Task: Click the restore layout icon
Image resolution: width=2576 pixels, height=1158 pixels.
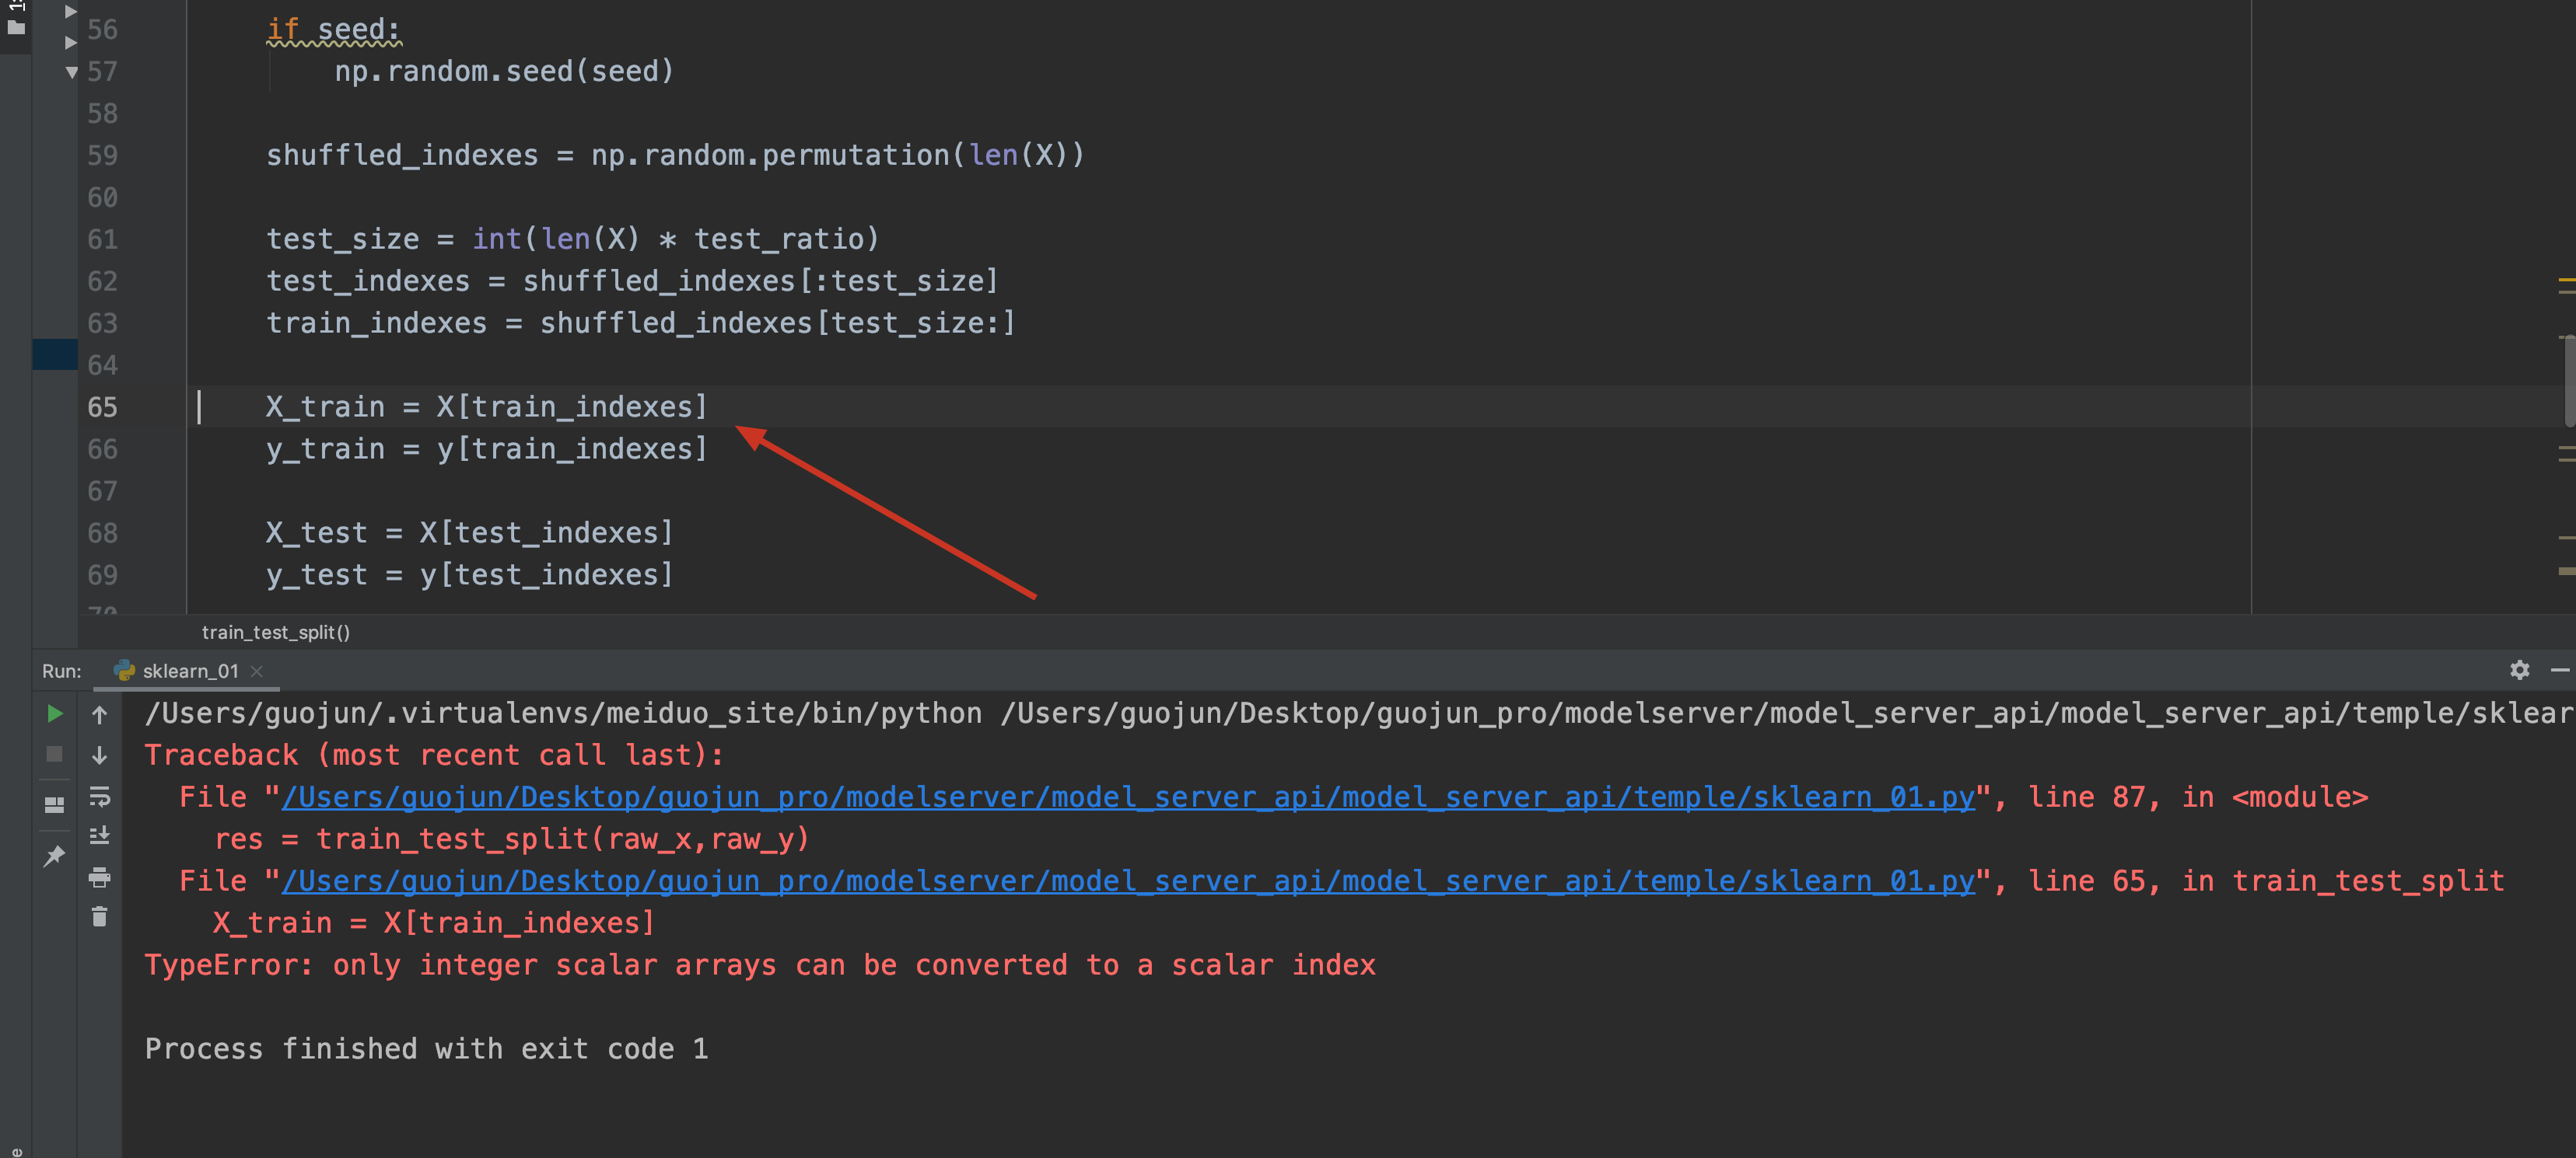Action: pos(55,804)
